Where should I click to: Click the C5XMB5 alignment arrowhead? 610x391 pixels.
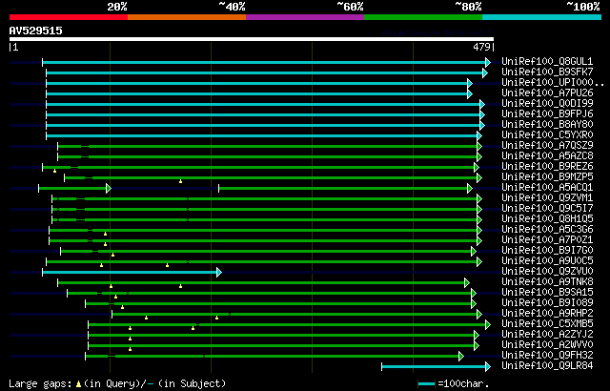pyautogui.click(x=488, y=325)
